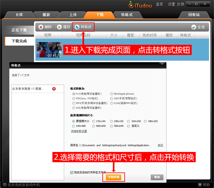Open 正在下载 (downloading) in the sidebar
214x188 pixels.
coord(19,30)
